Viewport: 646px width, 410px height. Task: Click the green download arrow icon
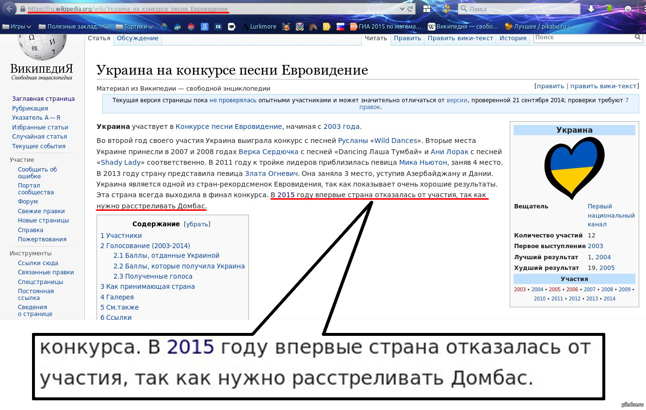coord(610,9)
